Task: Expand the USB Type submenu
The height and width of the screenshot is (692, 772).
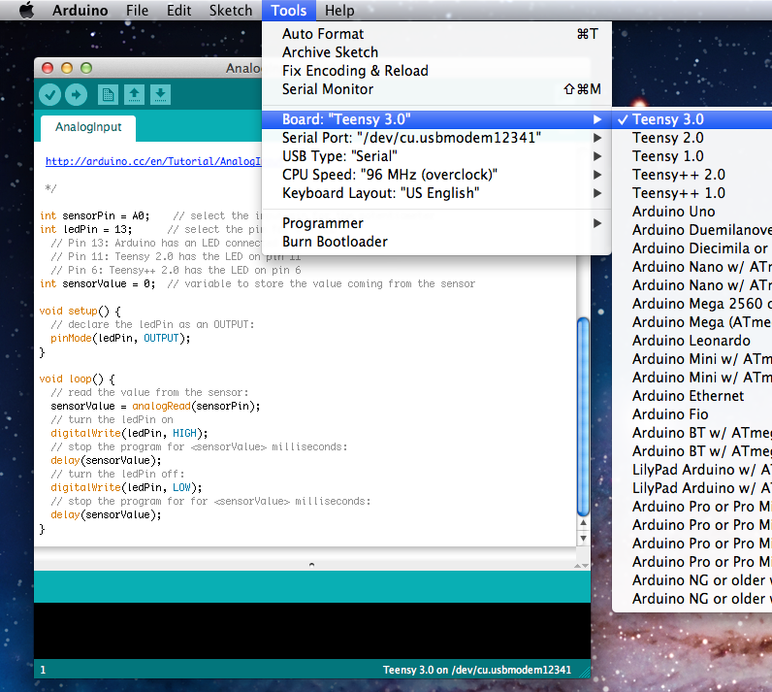Action: click(x=436, y=156)
